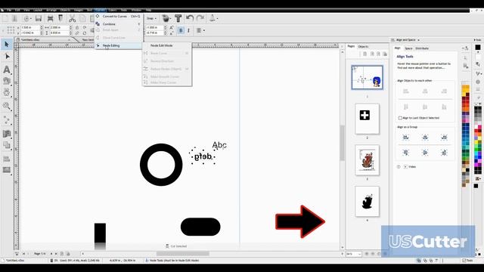Click the Copy icon beside scissors
The image size is (484, 272).
click(x=82, y=18)
